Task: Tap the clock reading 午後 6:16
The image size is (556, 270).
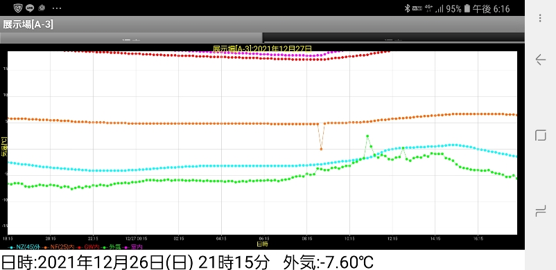Action: [x=491, y=9]
